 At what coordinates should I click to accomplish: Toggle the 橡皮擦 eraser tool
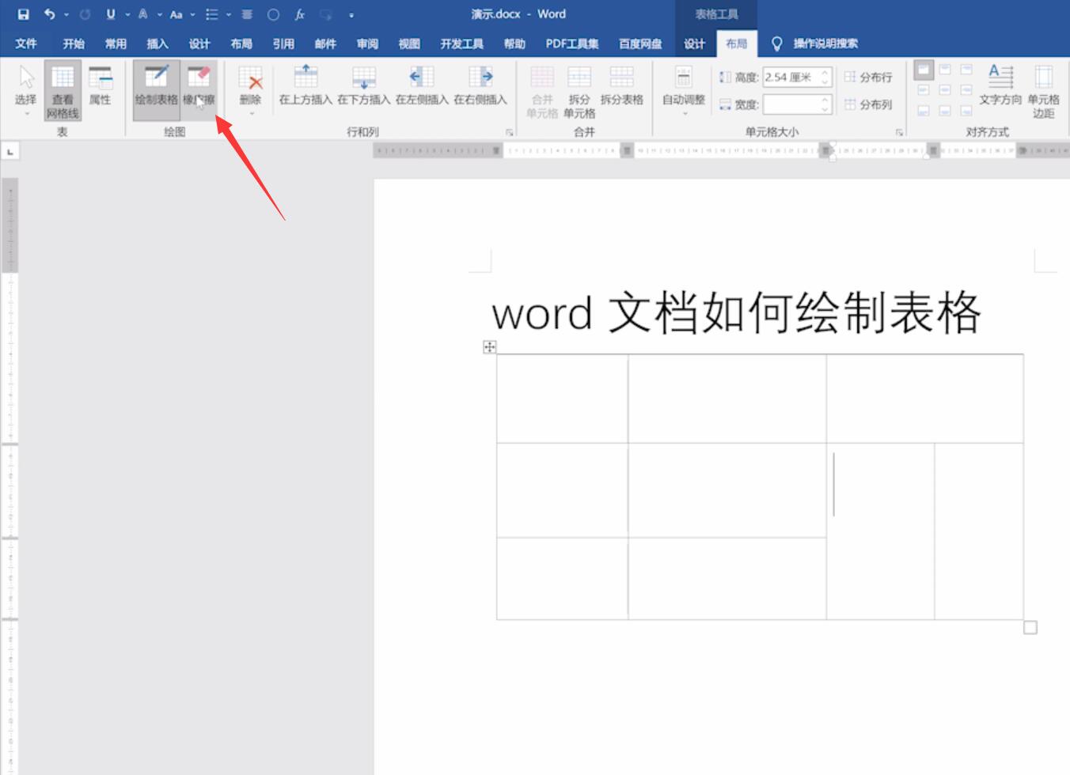pyautogui.click(x=199, y=89)
